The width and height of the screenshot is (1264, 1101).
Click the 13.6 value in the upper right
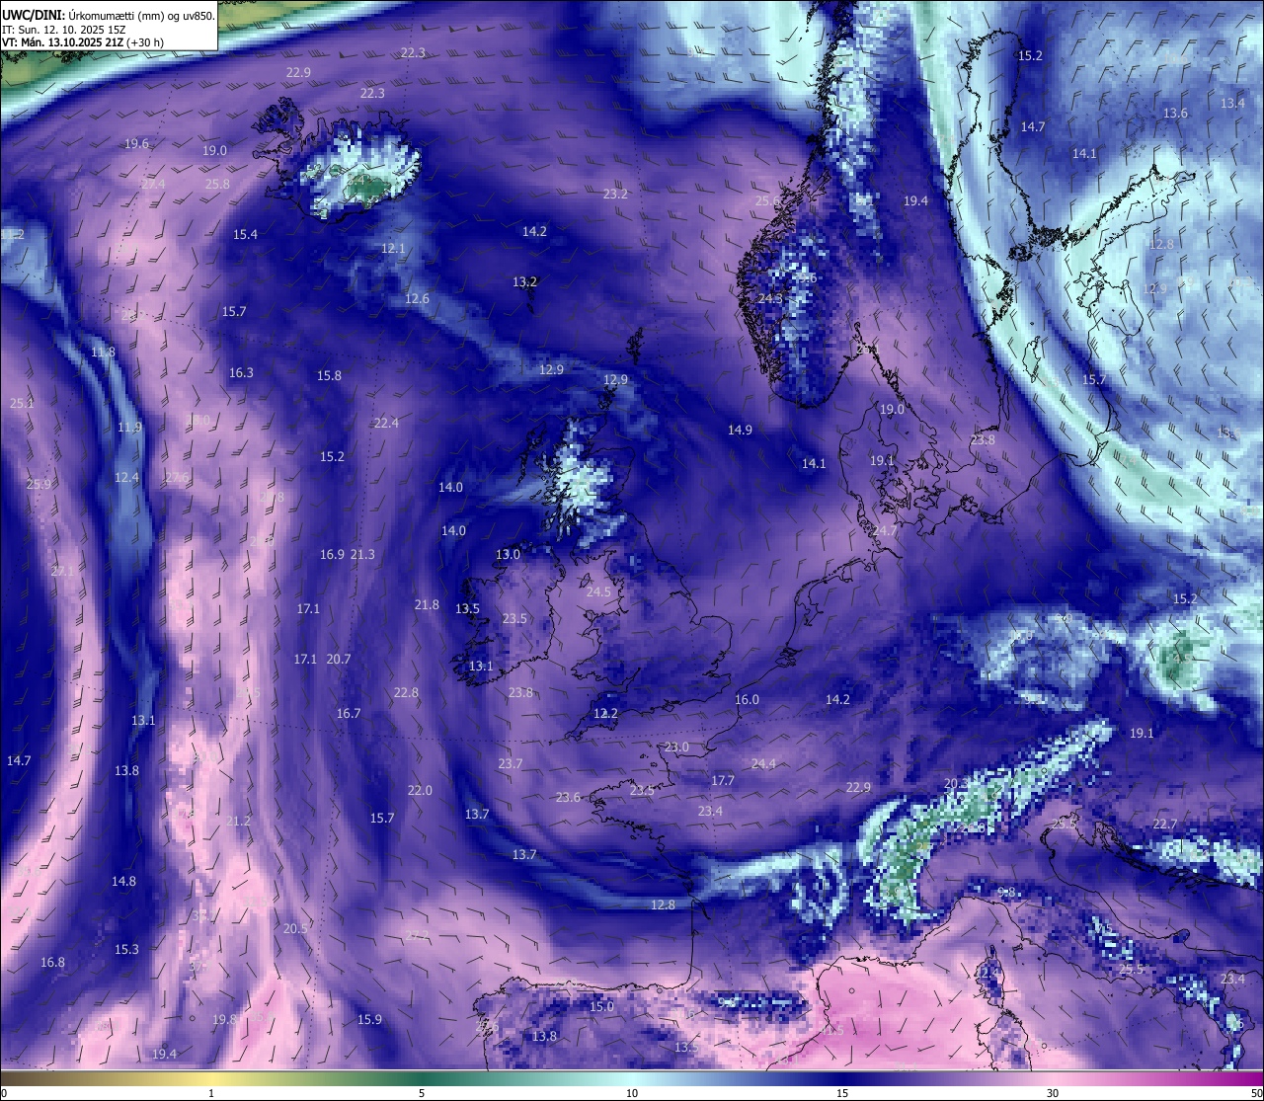[1175, 114]
